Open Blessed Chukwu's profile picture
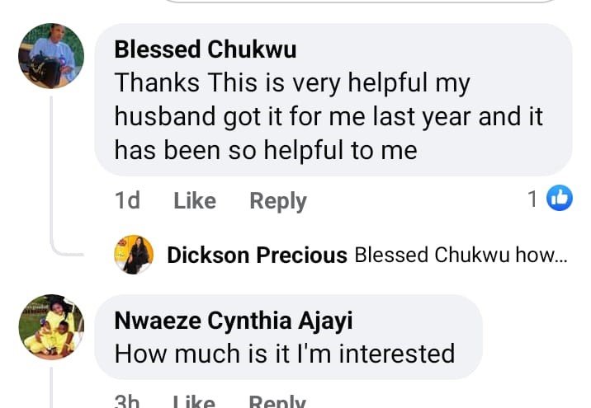Image resolution: width=591 pixels, height=408 pixels. click(x=51, y=56)
